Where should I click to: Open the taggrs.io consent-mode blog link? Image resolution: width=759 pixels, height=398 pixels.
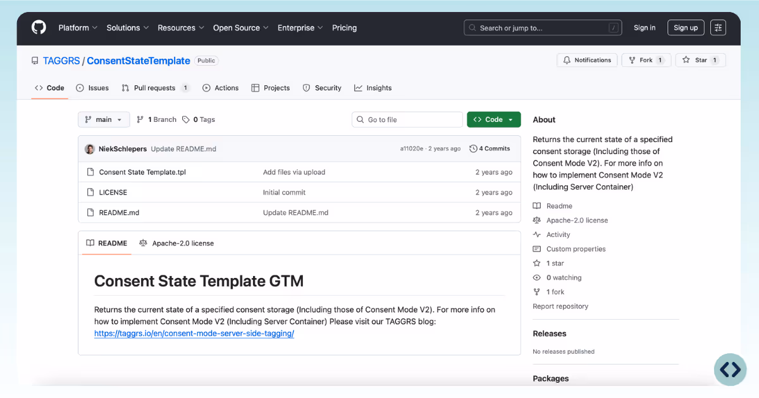(194, 334)
